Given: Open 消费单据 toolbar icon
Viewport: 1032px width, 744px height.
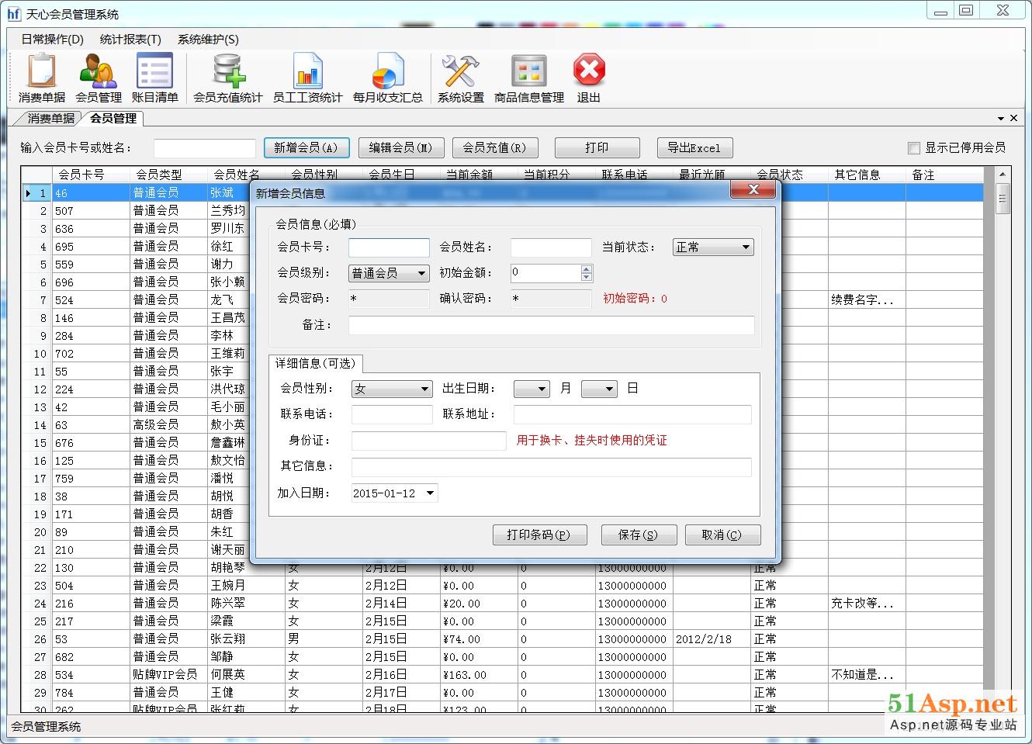Looking at the screenshot, I should click(x=42, y=71).
